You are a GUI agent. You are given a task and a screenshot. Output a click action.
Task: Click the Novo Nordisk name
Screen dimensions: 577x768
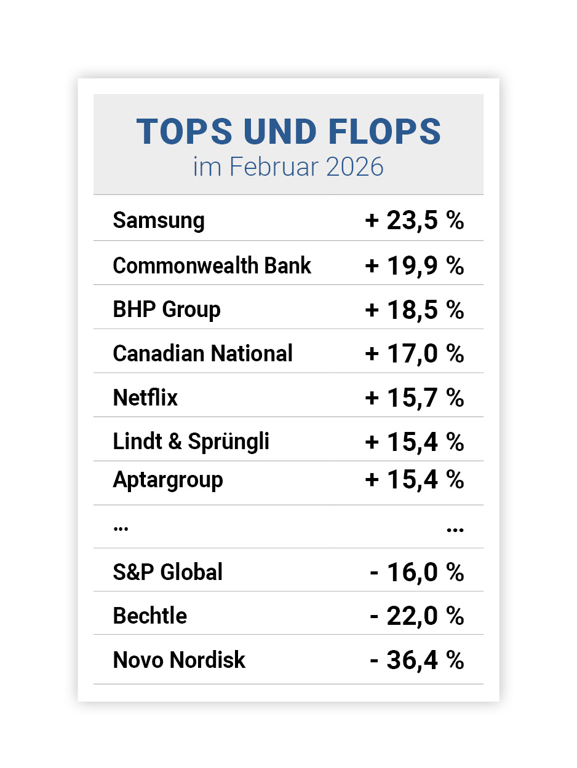click(179, 660)
